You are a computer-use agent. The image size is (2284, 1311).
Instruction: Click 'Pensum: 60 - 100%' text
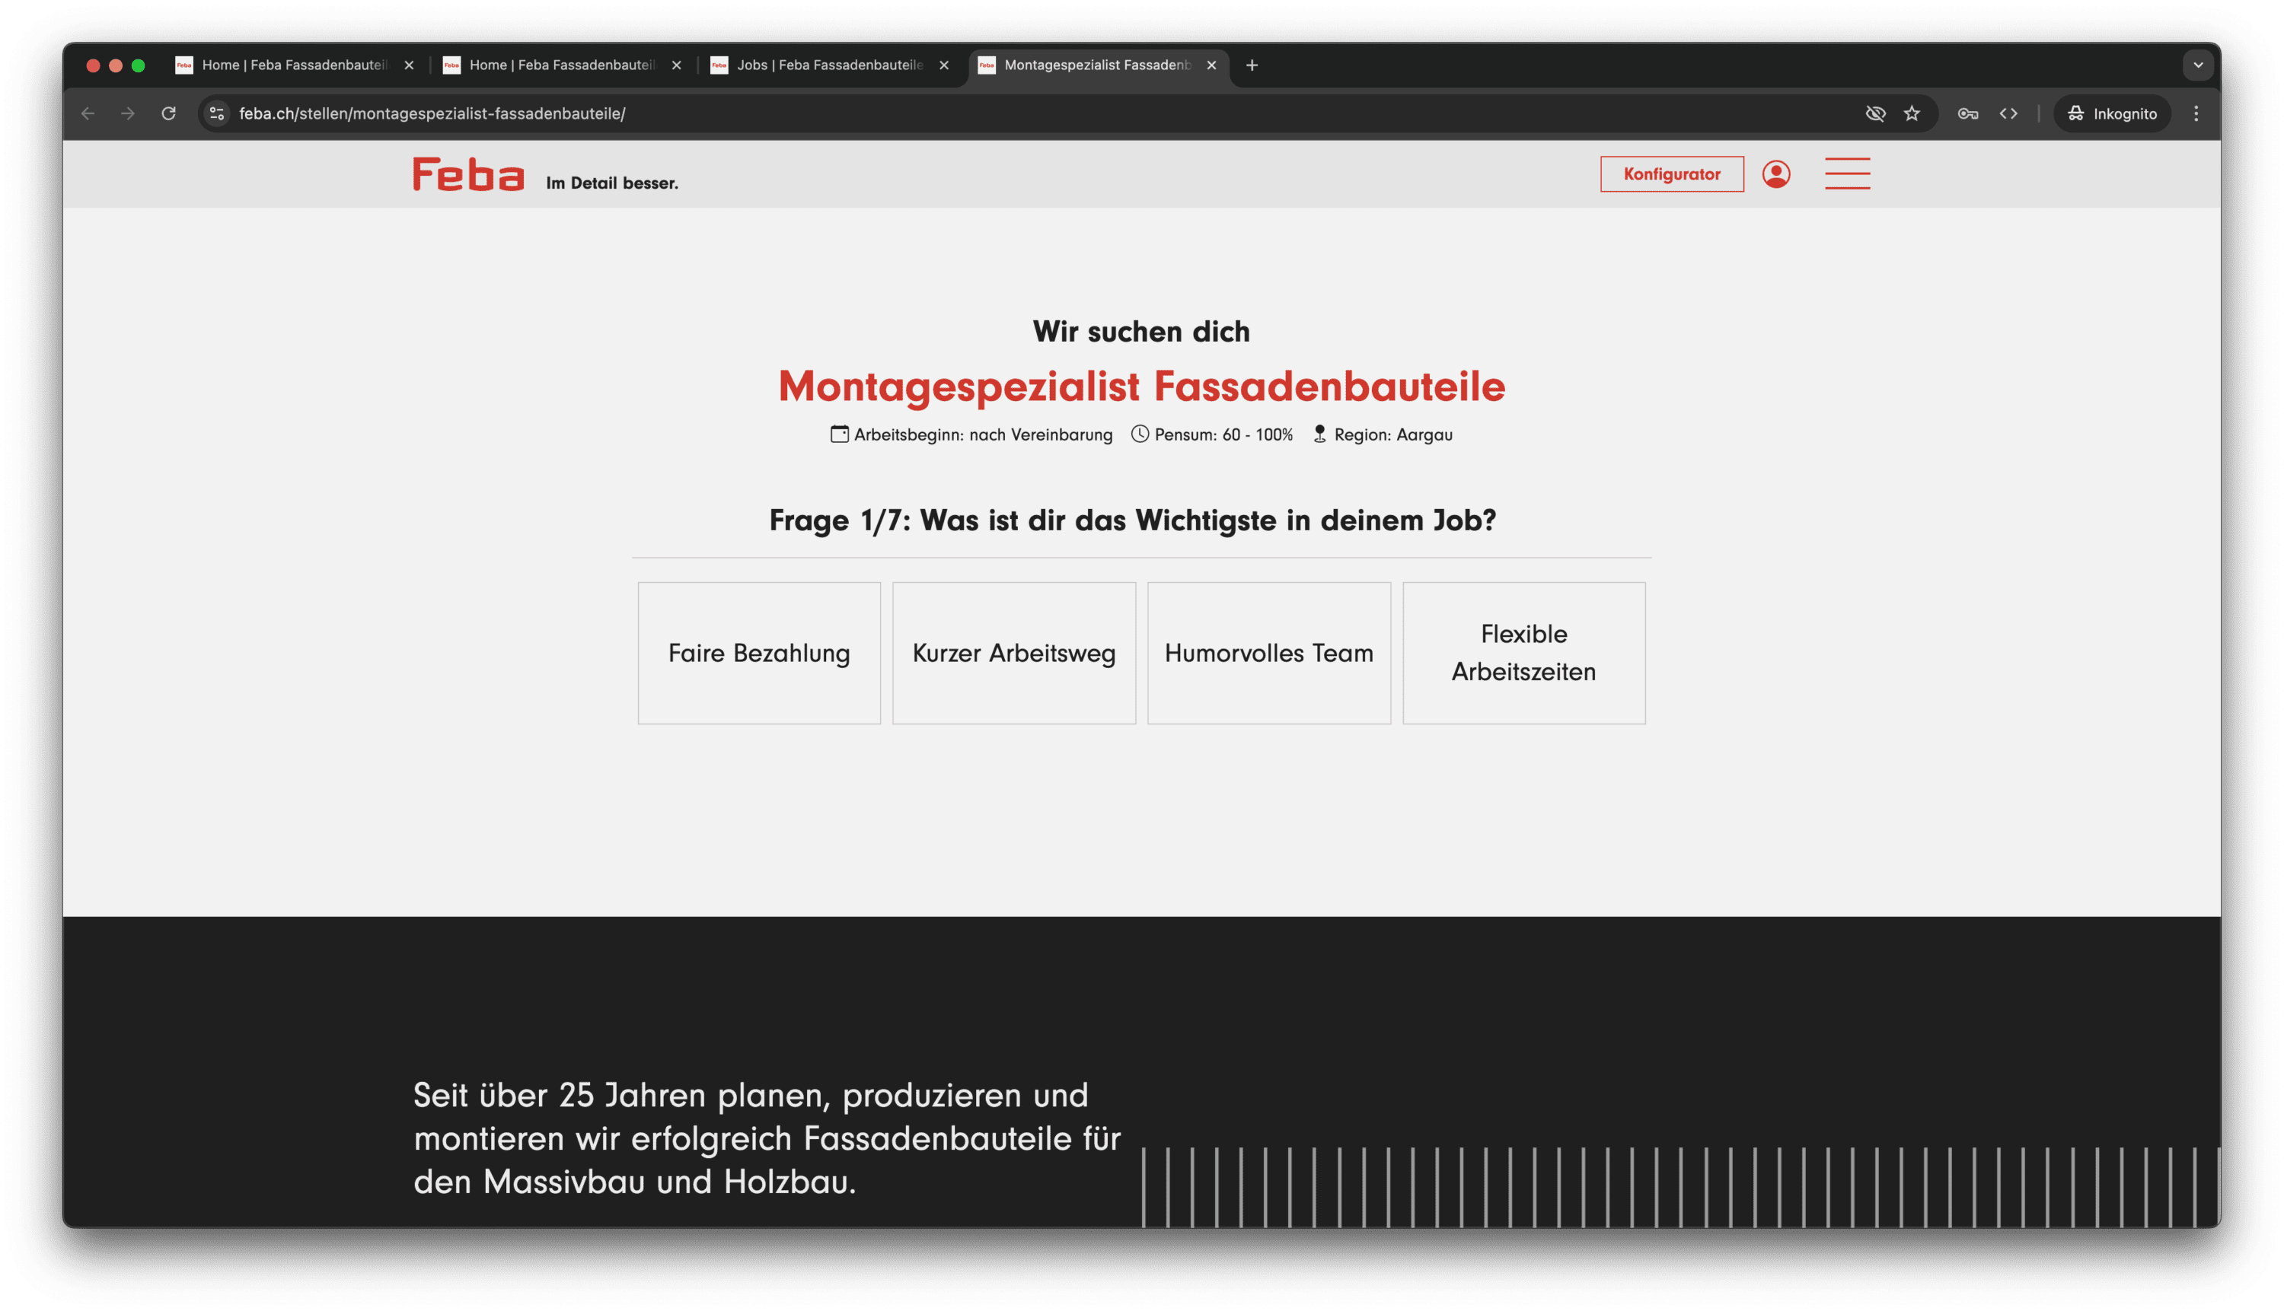[1223, 435]
